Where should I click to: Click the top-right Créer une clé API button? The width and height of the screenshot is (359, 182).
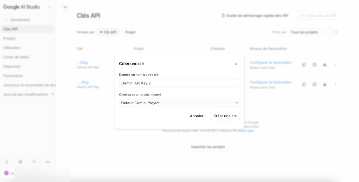[318, 15]
